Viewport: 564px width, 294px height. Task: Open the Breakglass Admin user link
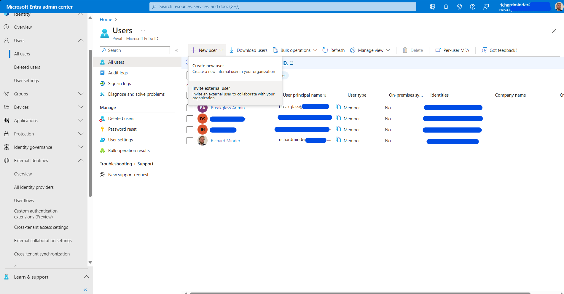[228, 108]
